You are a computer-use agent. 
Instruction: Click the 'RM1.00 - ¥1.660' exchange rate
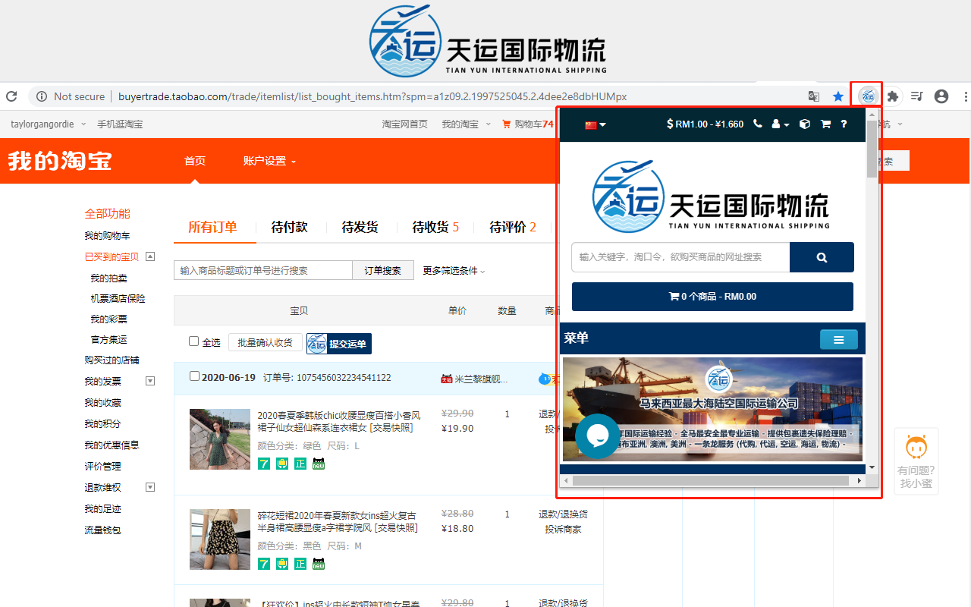(x=705, y=124)
